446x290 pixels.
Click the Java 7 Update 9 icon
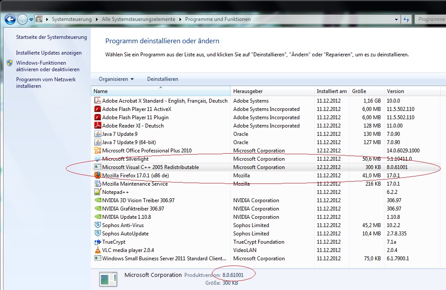click(x=97, y=134)
